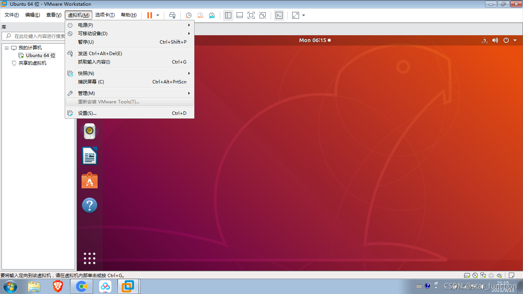The height and width of the screenshot is (294, 523).
Task: Click the toolbar Send Ctrl+Alt+Del icon
Action: 172,15
